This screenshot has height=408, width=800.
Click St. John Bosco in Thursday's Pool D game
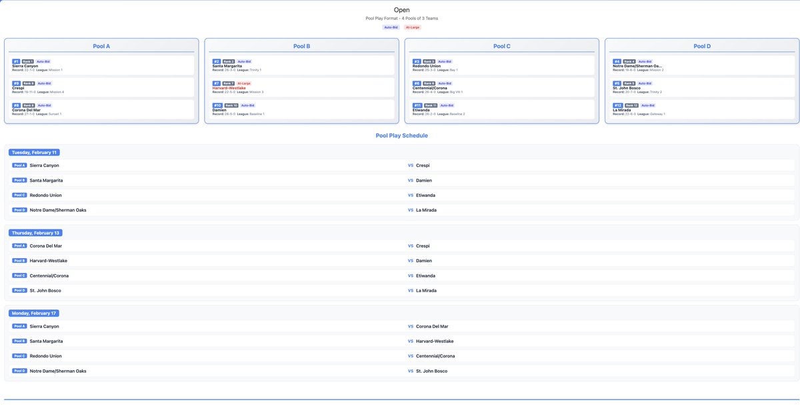pyautogui.click(x=46, y=291)
